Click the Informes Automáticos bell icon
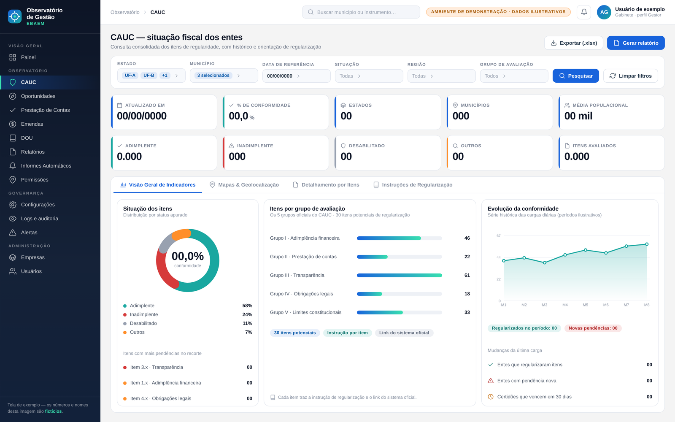This screenshot has height=422, width=675. pyautogui.click(x=13, y=166)
